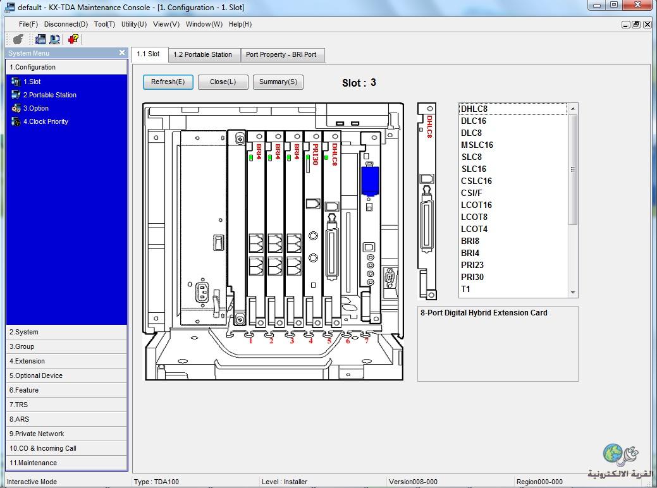Expand the 7.TRS menu section
This screenshot has width=657, height=488.
tap(66, 405)
